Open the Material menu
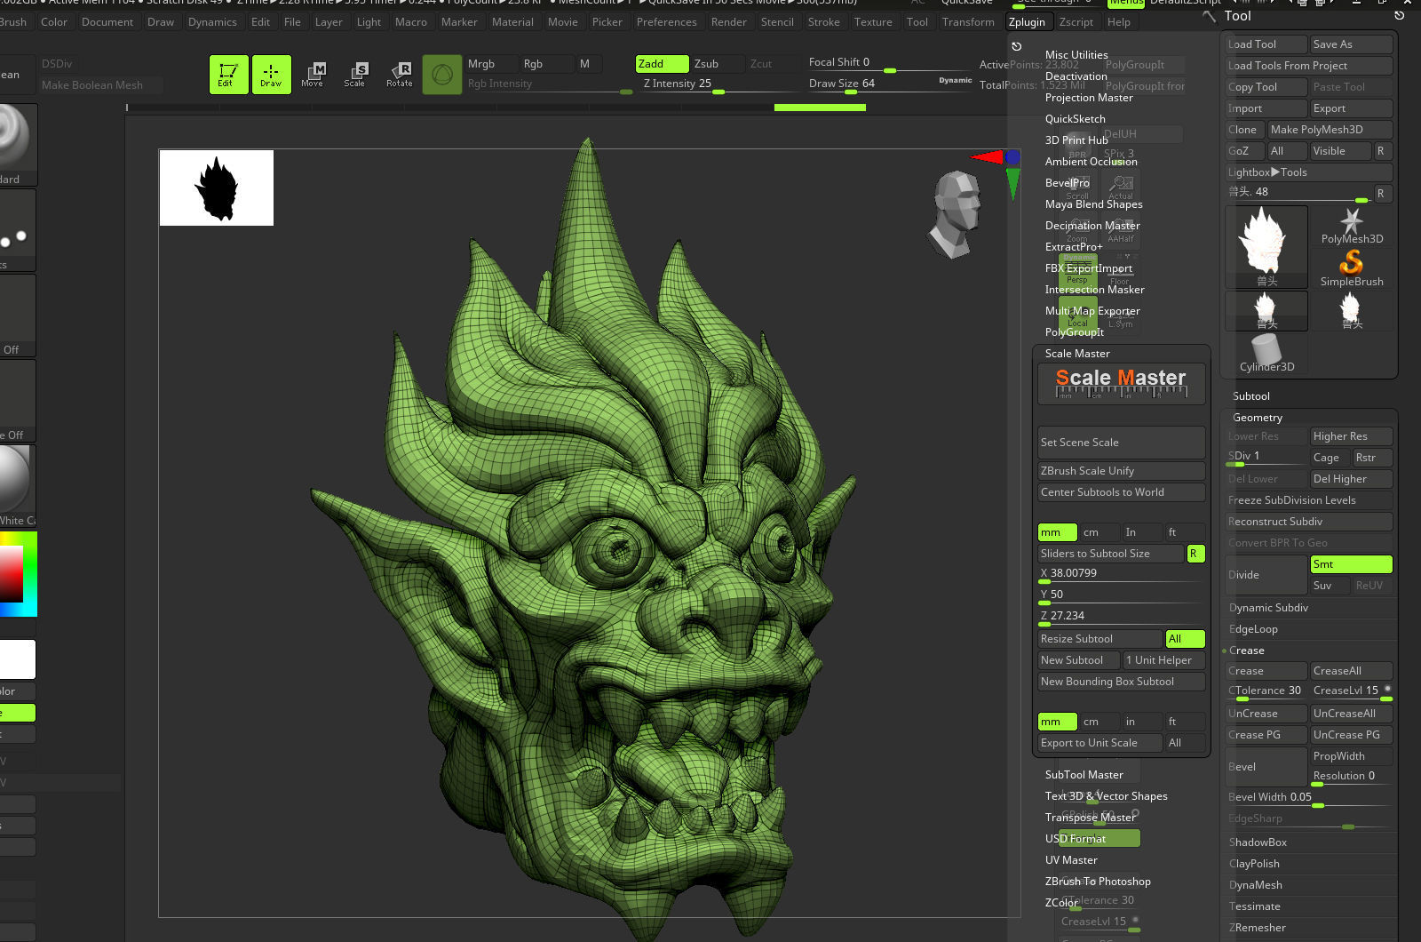 pyautogui.click(x=512, y=22)
